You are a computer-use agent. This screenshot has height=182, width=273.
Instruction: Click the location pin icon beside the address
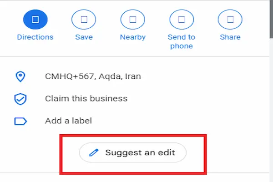click(20, 77)
